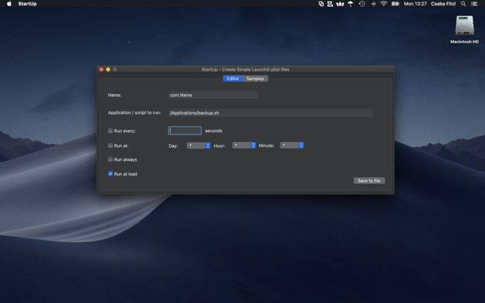Enable the Run every checkbox
This screenshot has height=303, width=485.
(x=110, y=130)
